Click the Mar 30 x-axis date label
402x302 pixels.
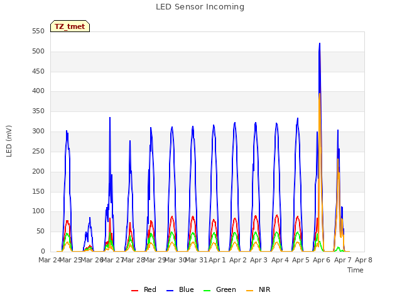click(x=175, y=260)
